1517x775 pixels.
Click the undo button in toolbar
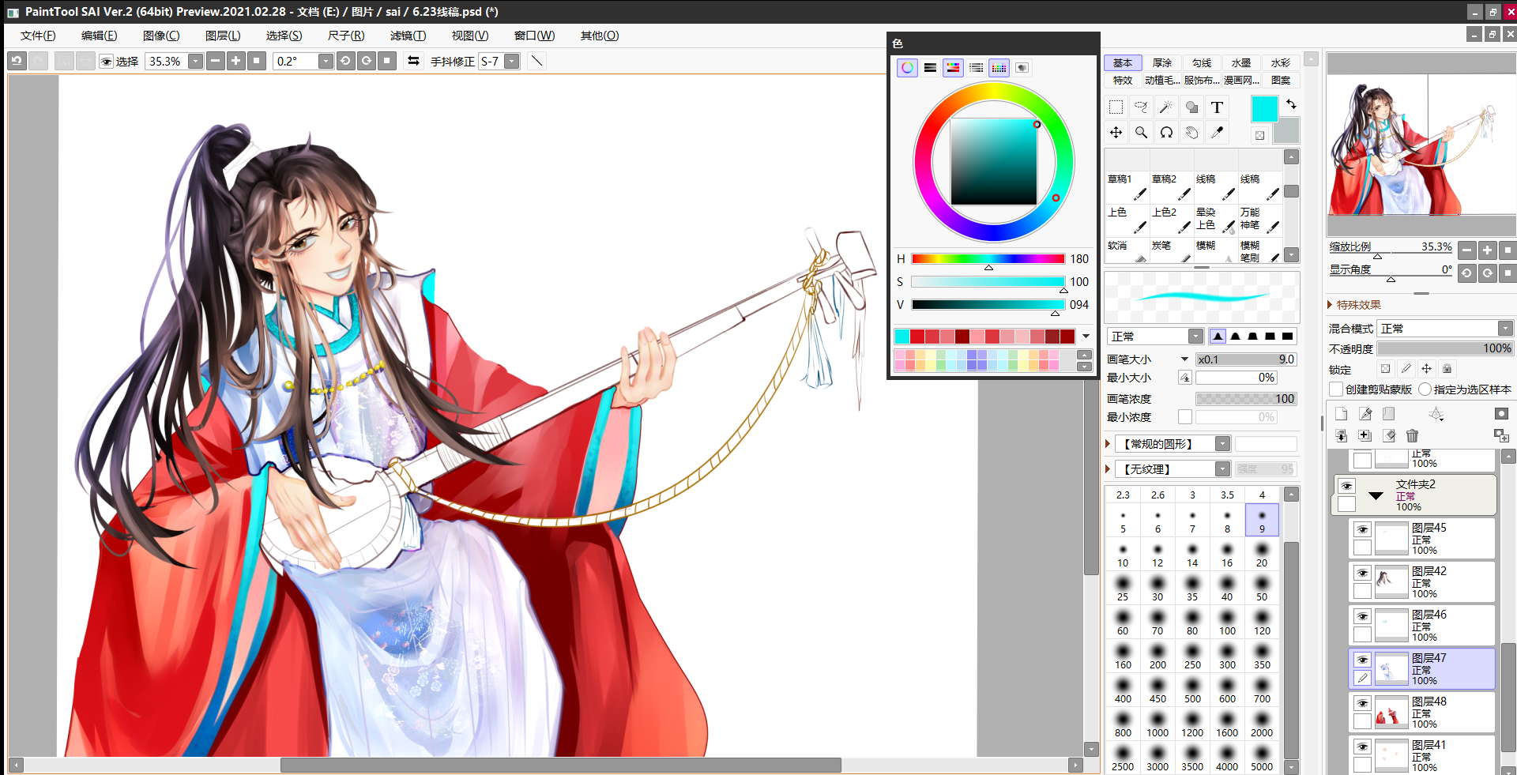(17, 61)
